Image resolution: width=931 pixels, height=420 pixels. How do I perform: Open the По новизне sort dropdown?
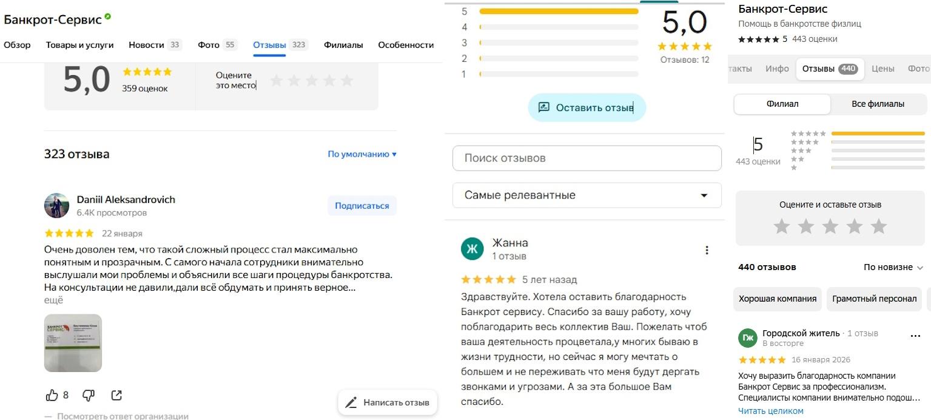click(893, 267)
